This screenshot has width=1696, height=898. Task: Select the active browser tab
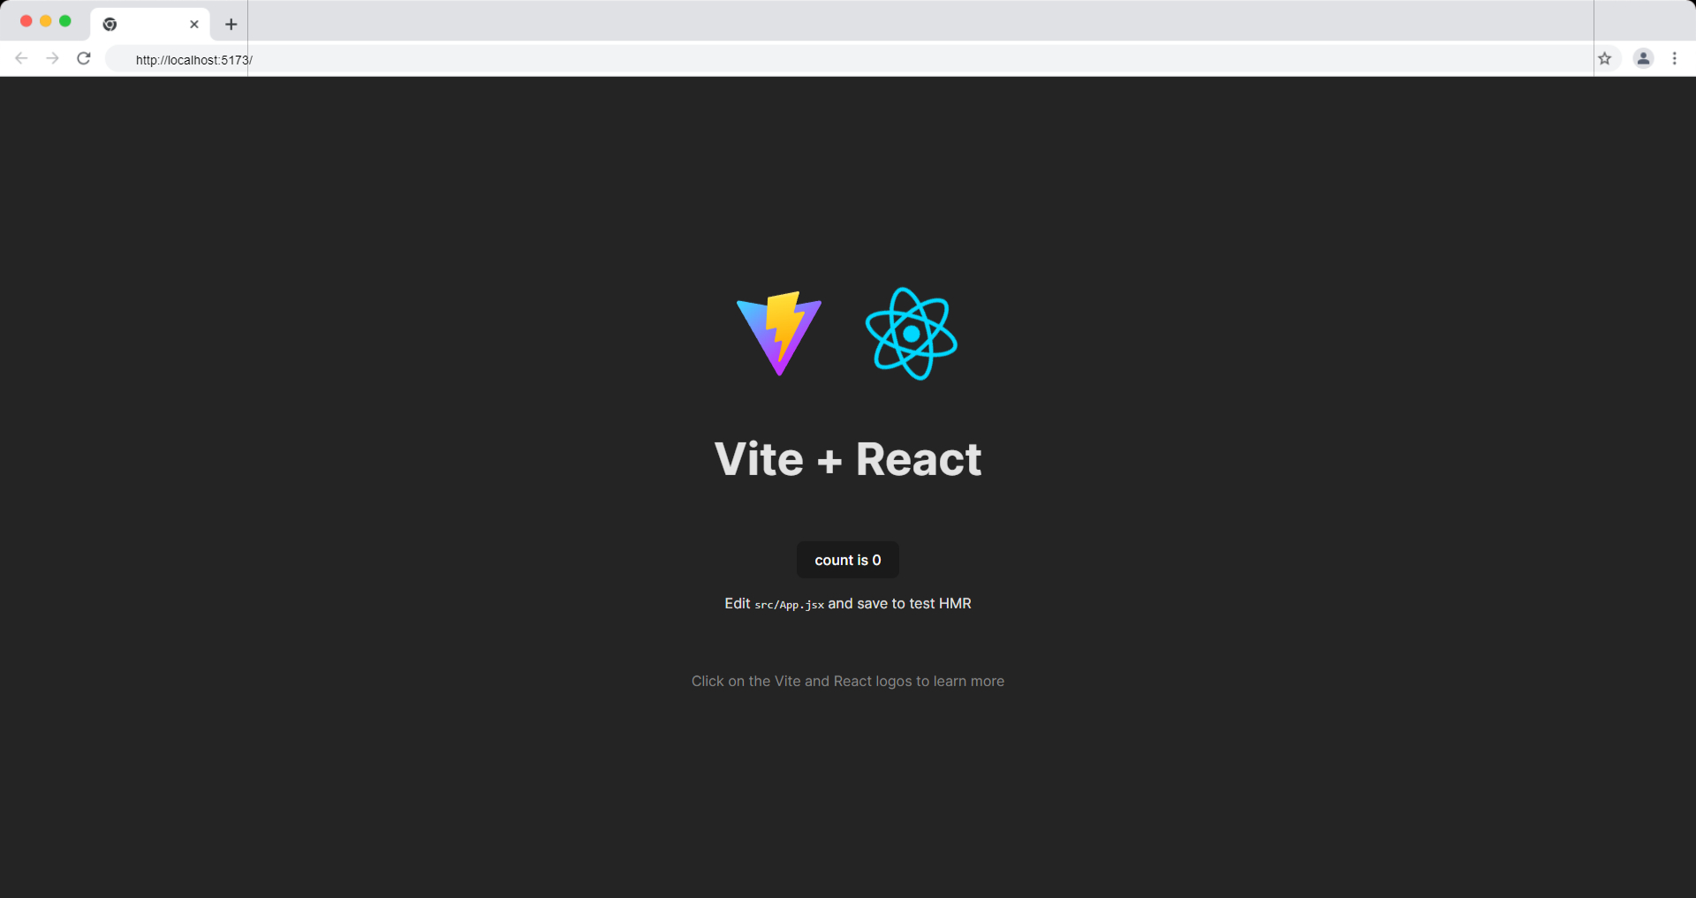pyautogui.click(x=150, y=24)
